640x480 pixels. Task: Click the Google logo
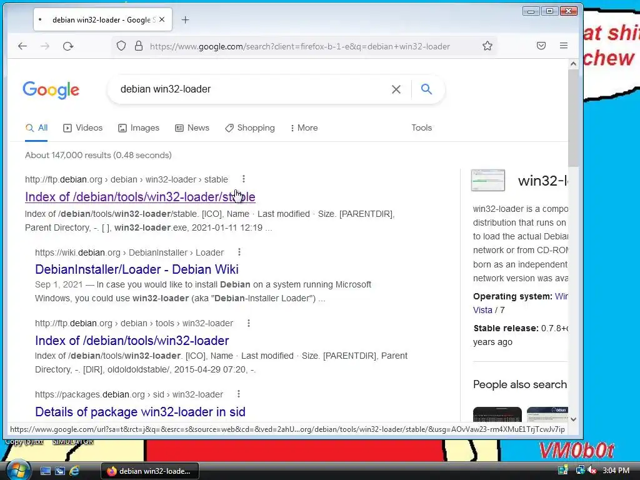click(x=51, y=90)
